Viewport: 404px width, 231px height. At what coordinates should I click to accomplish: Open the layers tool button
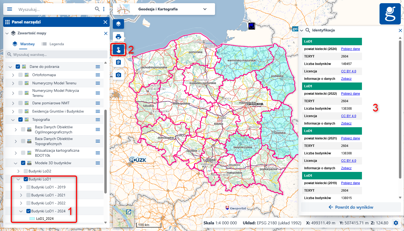coord(118,24)
